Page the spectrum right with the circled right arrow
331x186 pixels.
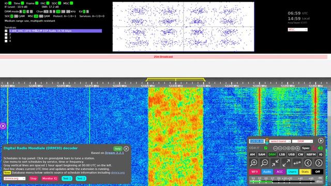pyautogui.click(x=319, y=163)
